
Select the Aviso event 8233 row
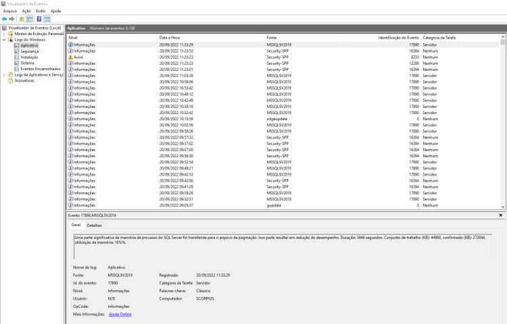[283, 57]
